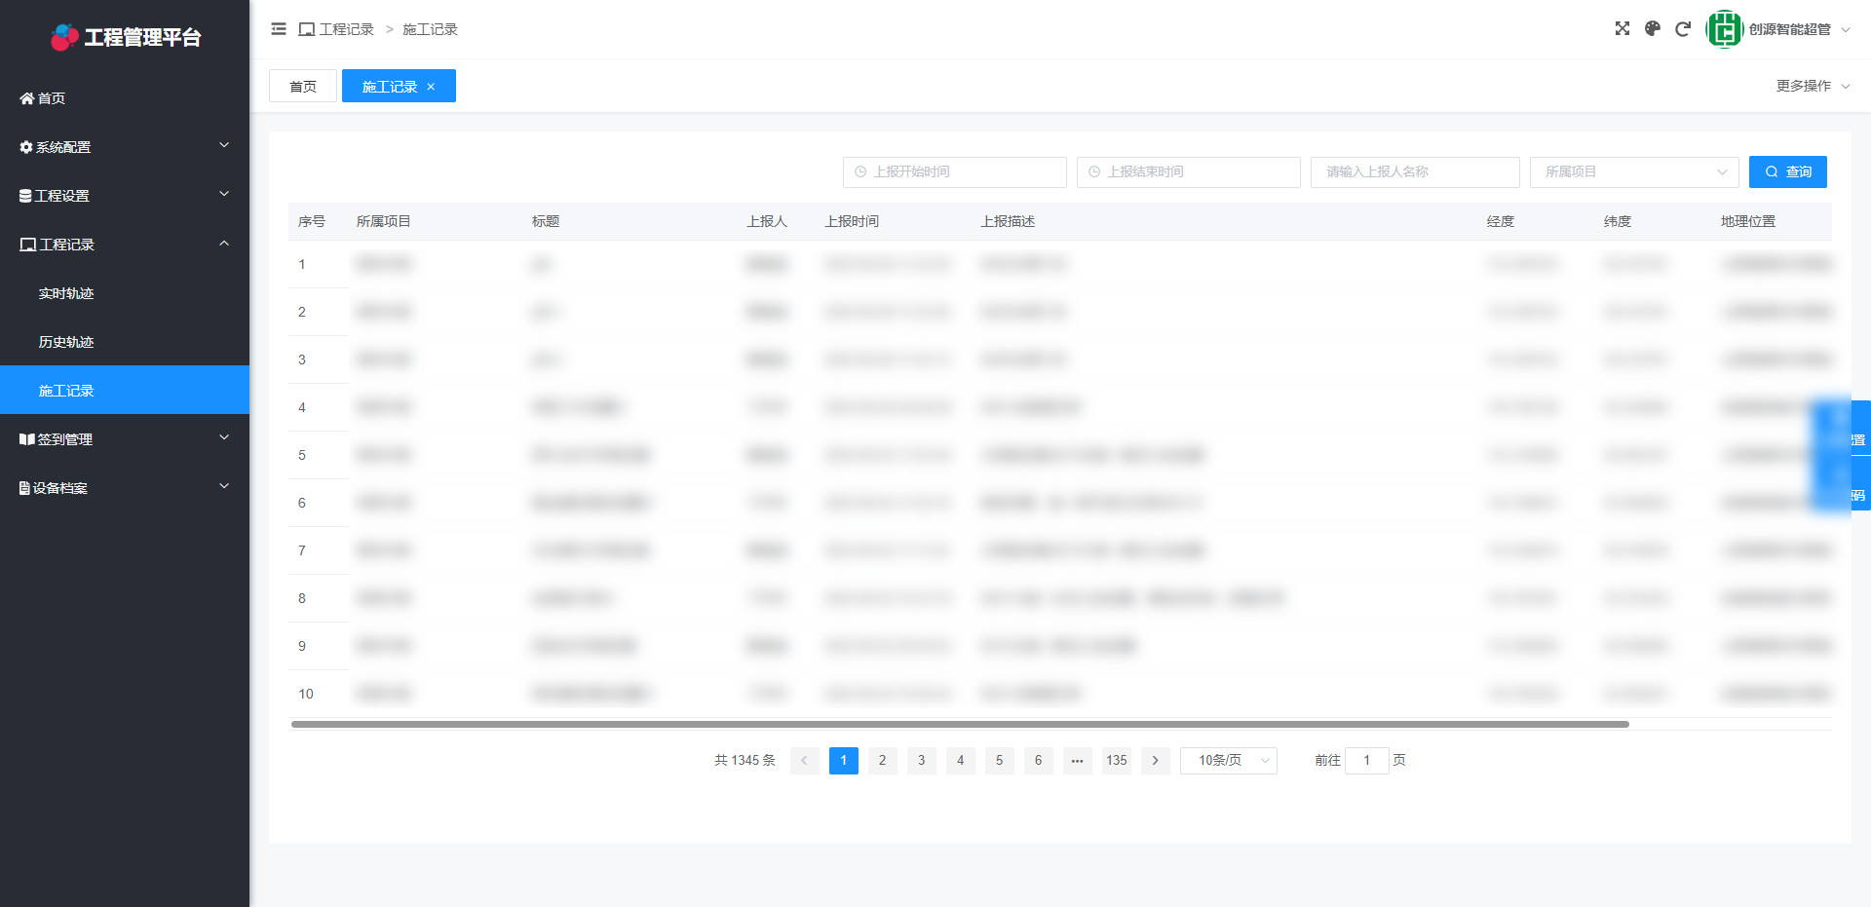Switch to the 首页 tab
Viewport: 1871px width, 907px height.
click(303, 87)
